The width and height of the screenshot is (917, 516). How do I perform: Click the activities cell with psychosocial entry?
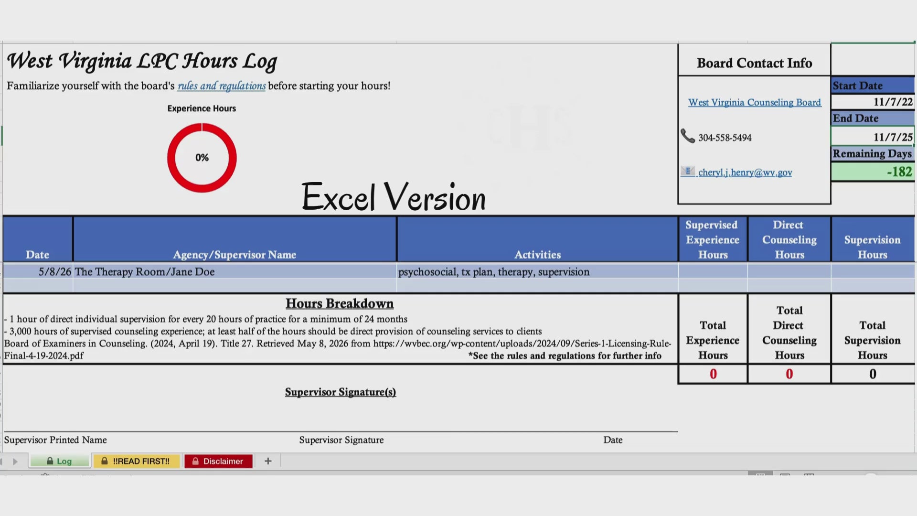pyautogui.click(x=537, y=272)
